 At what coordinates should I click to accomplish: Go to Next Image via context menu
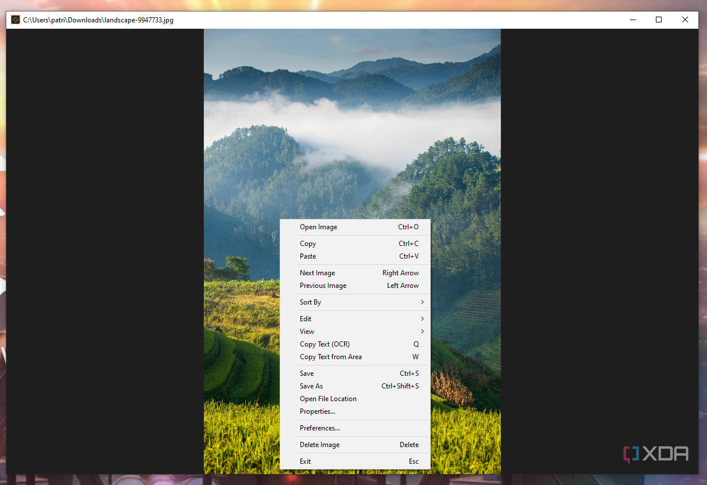[x=355, y=273]
